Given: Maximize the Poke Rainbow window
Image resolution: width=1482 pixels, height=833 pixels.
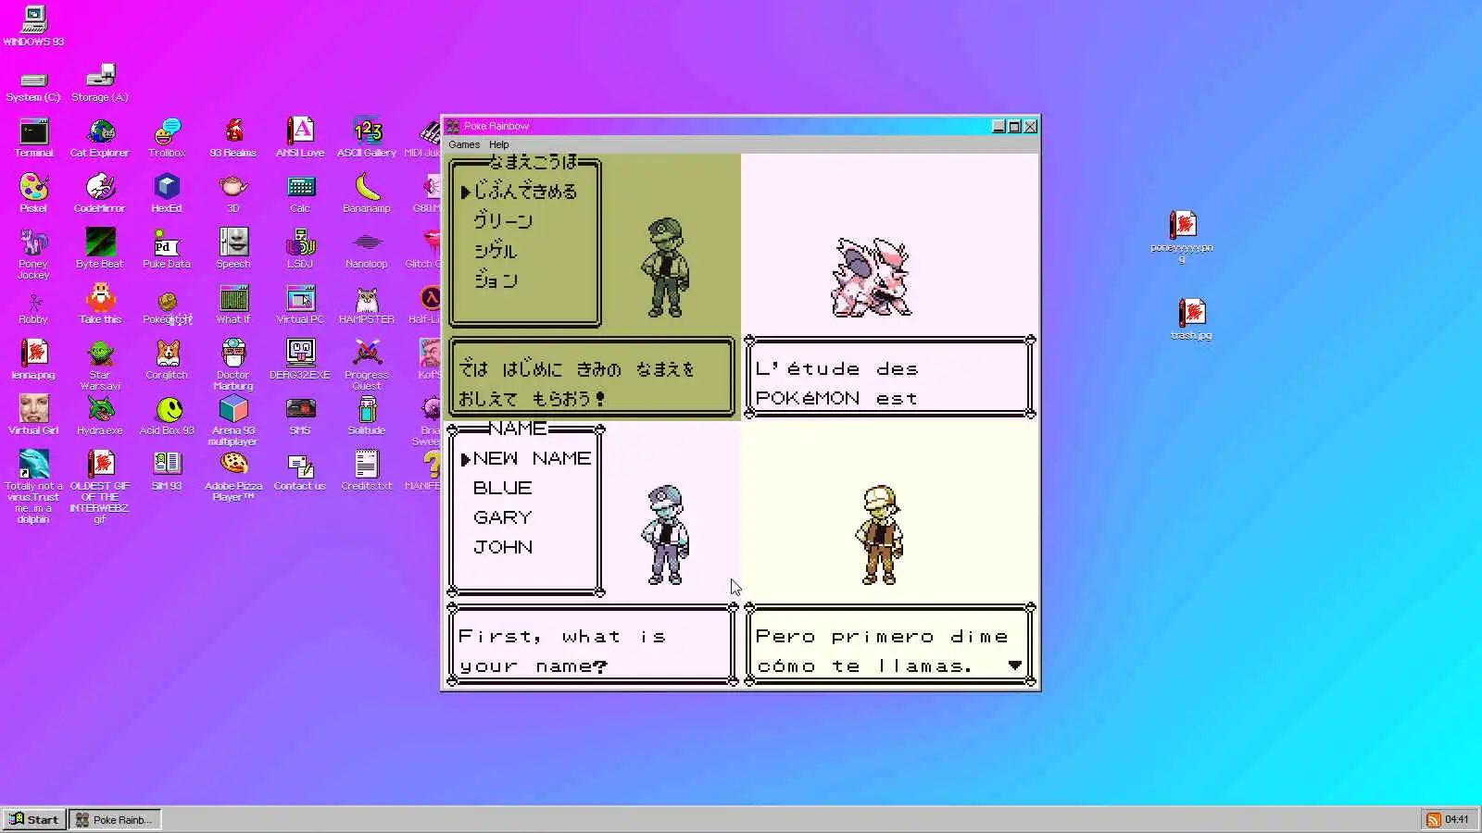Looking at the screenshot, I should coord(1014,126).
